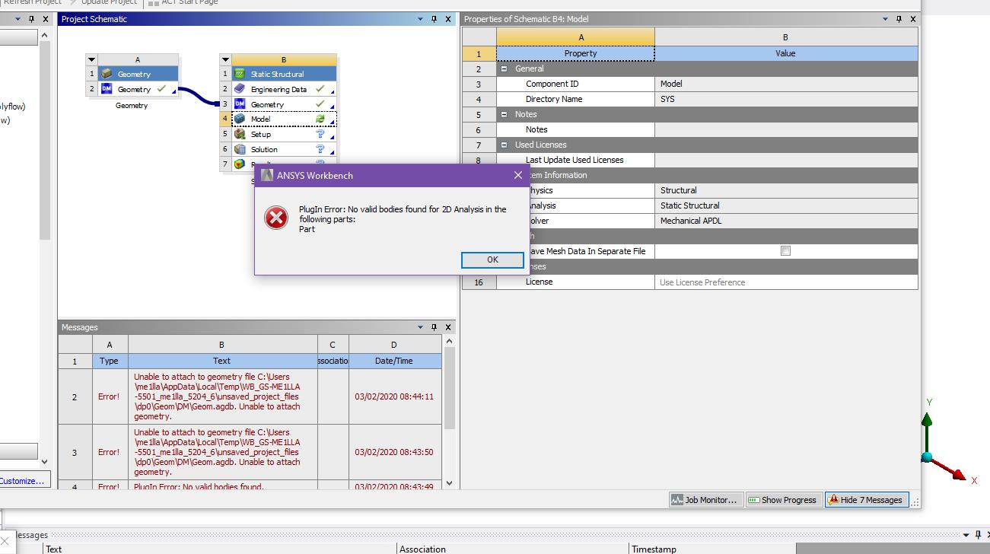Click the Notes value input cell
The height and width of the screenshot is (554, 990).
(x=786, y=129)
